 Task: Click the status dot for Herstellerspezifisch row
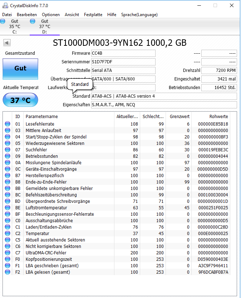[x=8, y=175]
